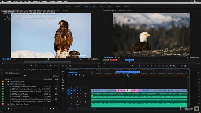Toggle nest sequences button in timeline
Viewport: 201px width, 113px height.
69,75
